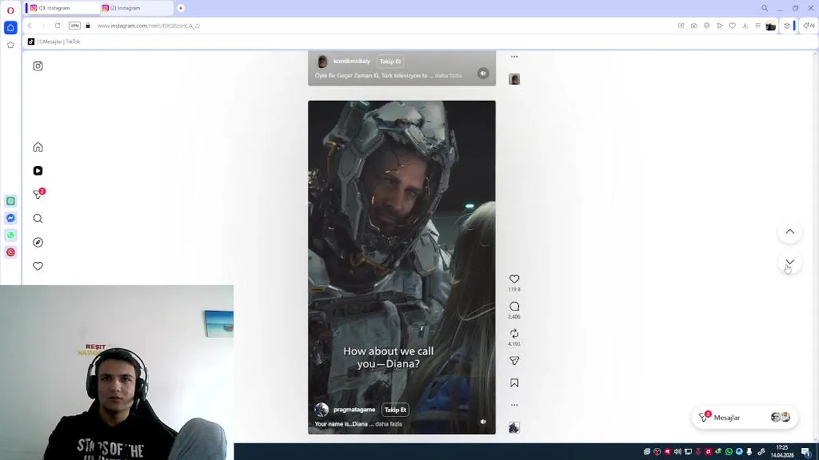Open Opera sidebar bookmarks star icon
This screenshot has width=819, height=460.
click(x=10, y=45)
